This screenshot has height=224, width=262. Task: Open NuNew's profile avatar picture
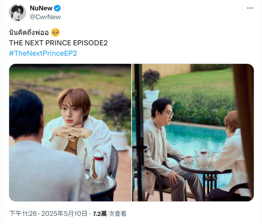pos(17,13)
